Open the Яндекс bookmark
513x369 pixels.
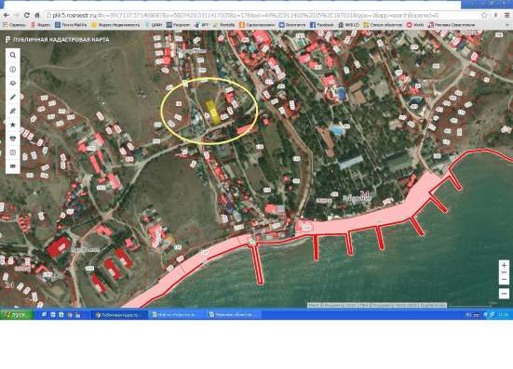point(41,25)
